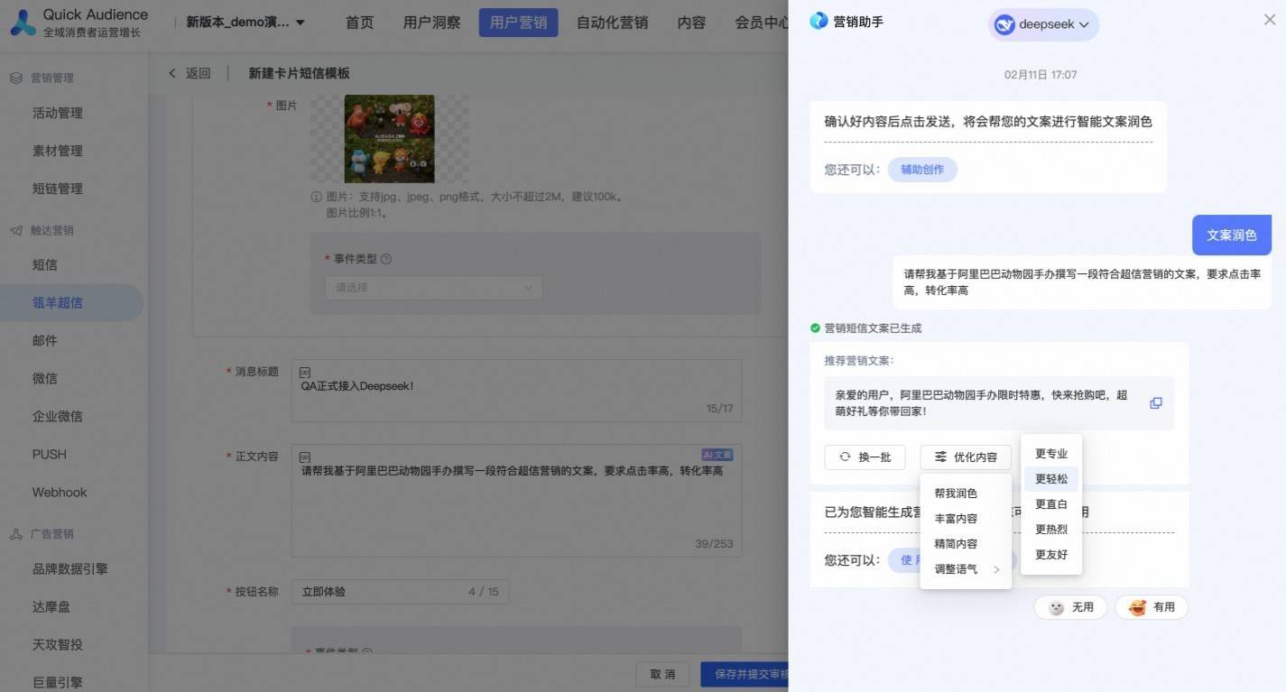Mark response as 无用
The width and height of the screenshot is (1286, 692).
click(1071, 607)
